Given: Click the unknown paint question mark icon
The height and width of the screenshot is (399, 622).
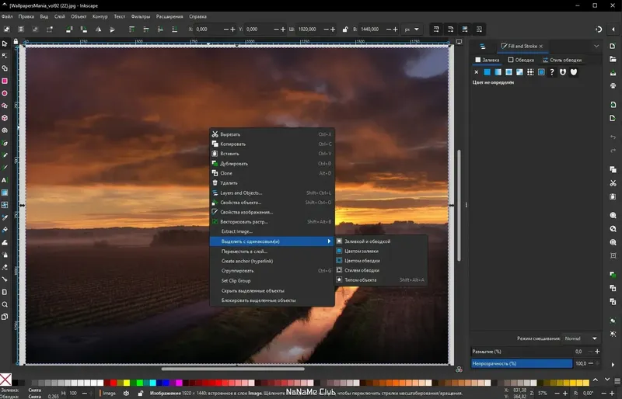Looking at the screenshot, I should pos(552,72).
